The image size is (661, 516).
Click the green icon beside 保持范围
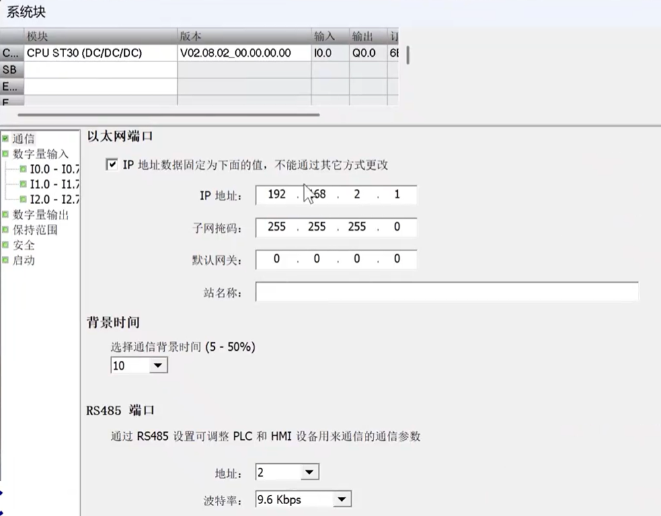pos(6,230)
